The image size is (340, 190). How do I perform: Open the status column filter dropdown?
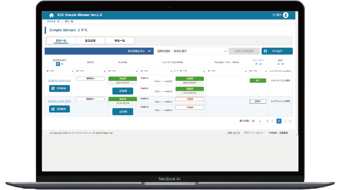257,71
